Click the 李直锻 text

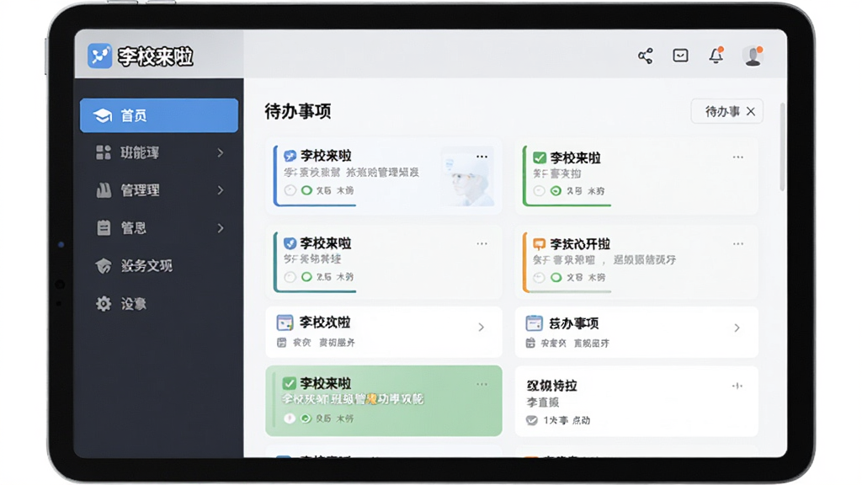[x=543, y=402]
